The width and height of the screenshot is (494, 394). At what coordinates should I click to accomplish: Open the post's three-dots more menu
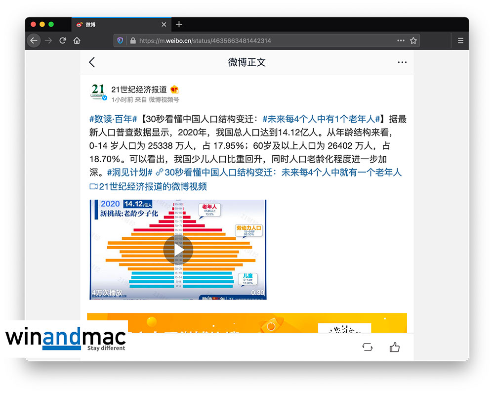402,62
